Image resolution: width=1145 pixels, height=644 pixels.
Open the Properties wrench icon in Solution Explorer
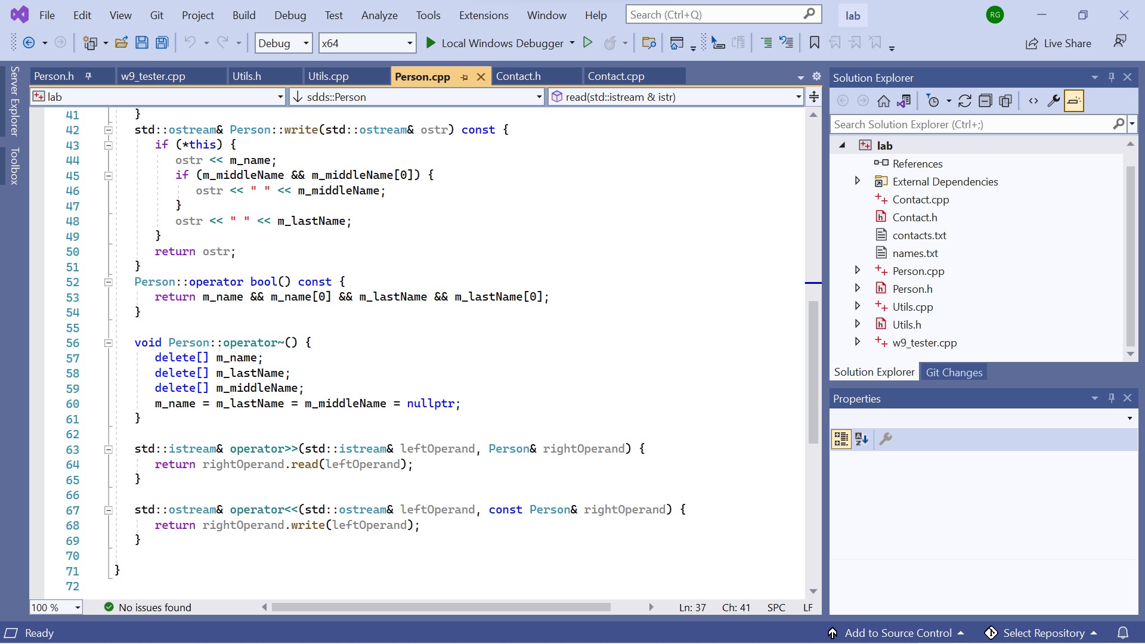pos(1053,101)
